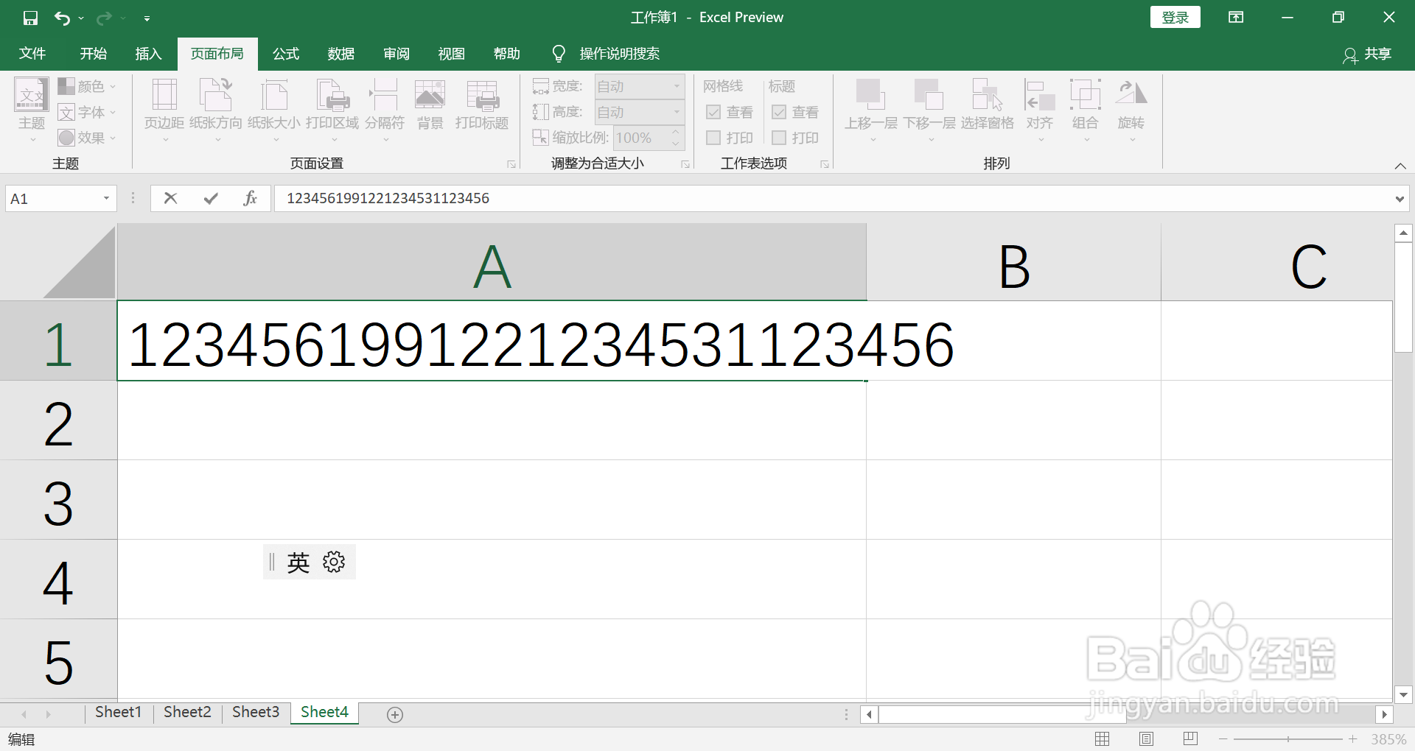Image resolution: width=1415 pixels, height=751 pixels.
Task: Click the Background (背景) icon
Action: tap(430, 96)
